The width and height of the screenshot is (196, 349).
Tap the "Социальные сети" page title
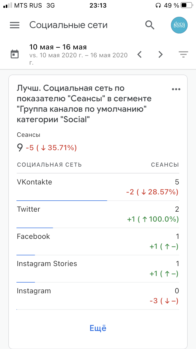[68, 25]
